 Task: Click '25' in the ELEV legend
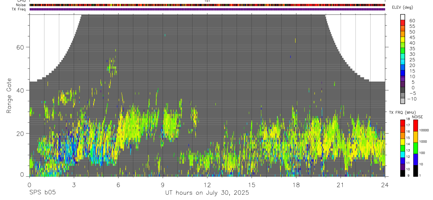click(x=412, y=60)
